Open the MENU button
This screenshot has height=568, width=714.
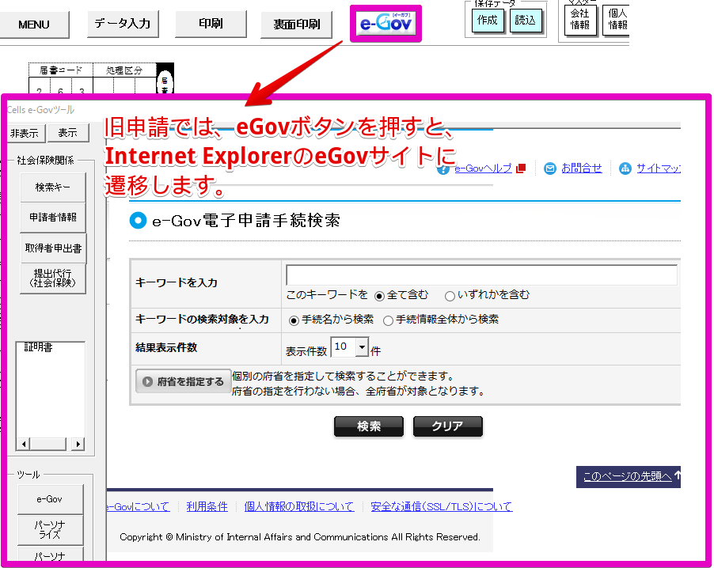(34, 25)
